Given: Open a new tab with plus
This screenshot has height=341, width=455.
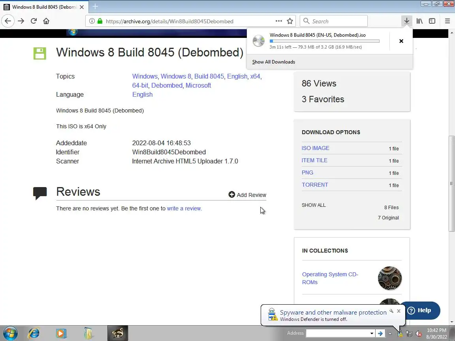Looking at the screenshot, I should point(95,6).
